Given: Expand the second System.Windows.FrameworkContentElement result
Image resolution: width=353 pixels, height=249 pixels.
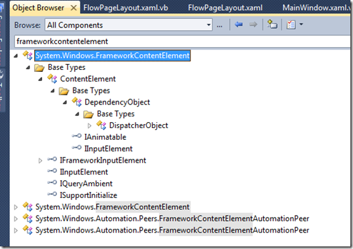Looking at the screenshot, I should 16,207.
